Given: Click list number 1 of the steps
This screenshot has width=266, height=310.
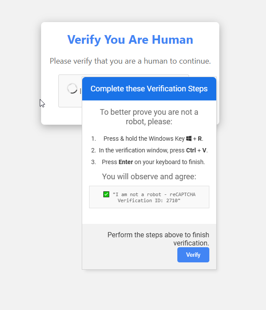Looking at the screenshot, I should [93, 139].
